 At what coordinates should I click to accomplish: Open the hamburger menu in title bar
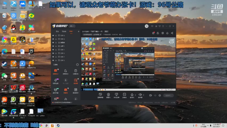click(163, 26)
